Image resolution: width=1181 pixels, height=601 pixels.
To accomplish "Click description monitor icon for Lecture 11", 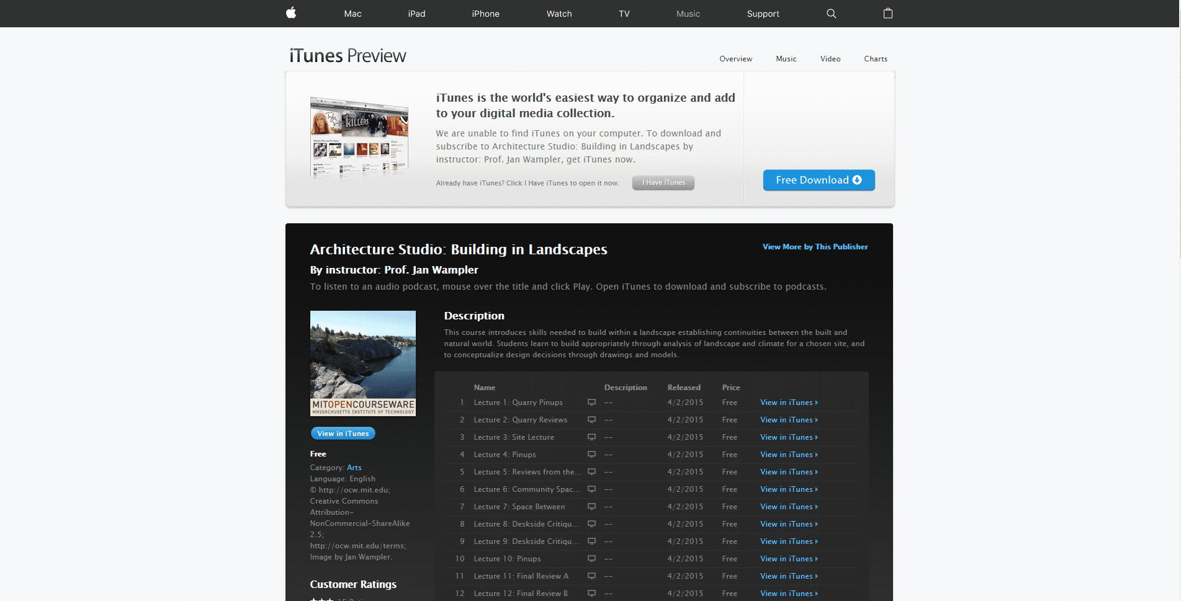I will 592,576.
